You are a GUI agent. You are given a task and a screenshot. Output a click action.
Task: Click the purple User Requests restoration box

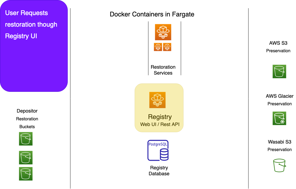click(34, 46)
